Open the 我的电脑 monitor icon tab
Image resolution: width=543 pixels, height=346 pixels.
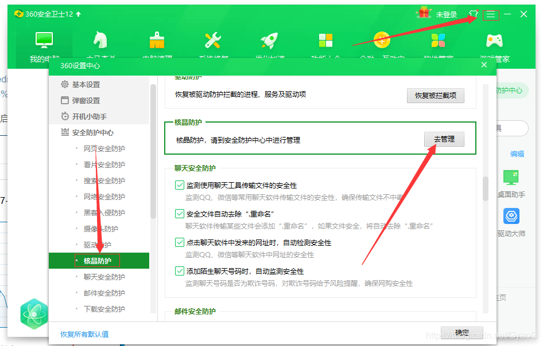point(44,40)
